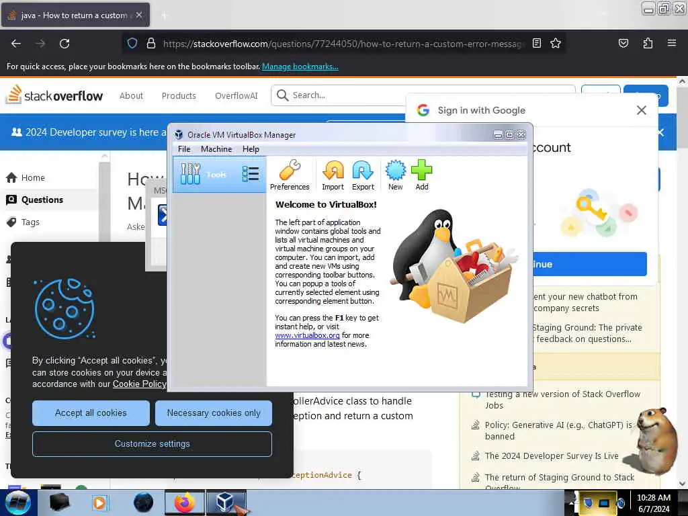Click Necessary cookies only button
Screen dimensions: 688x516
[214, 413]
